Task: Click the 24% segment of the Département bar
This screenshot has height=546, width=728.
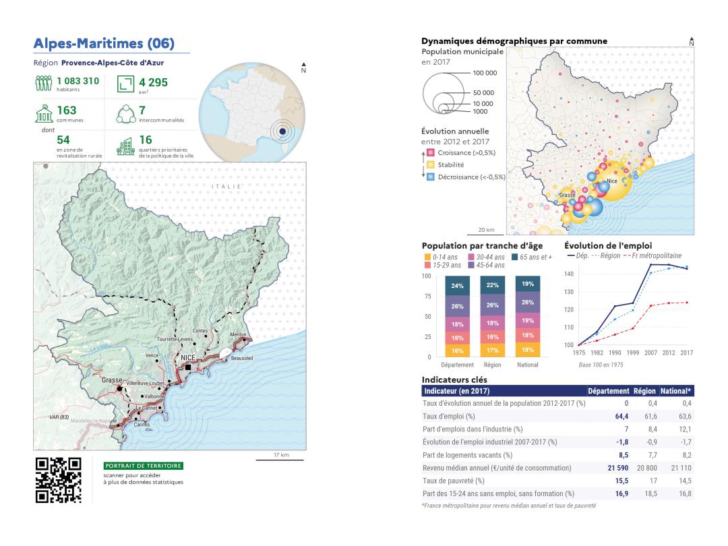Action: coord(457,286)
